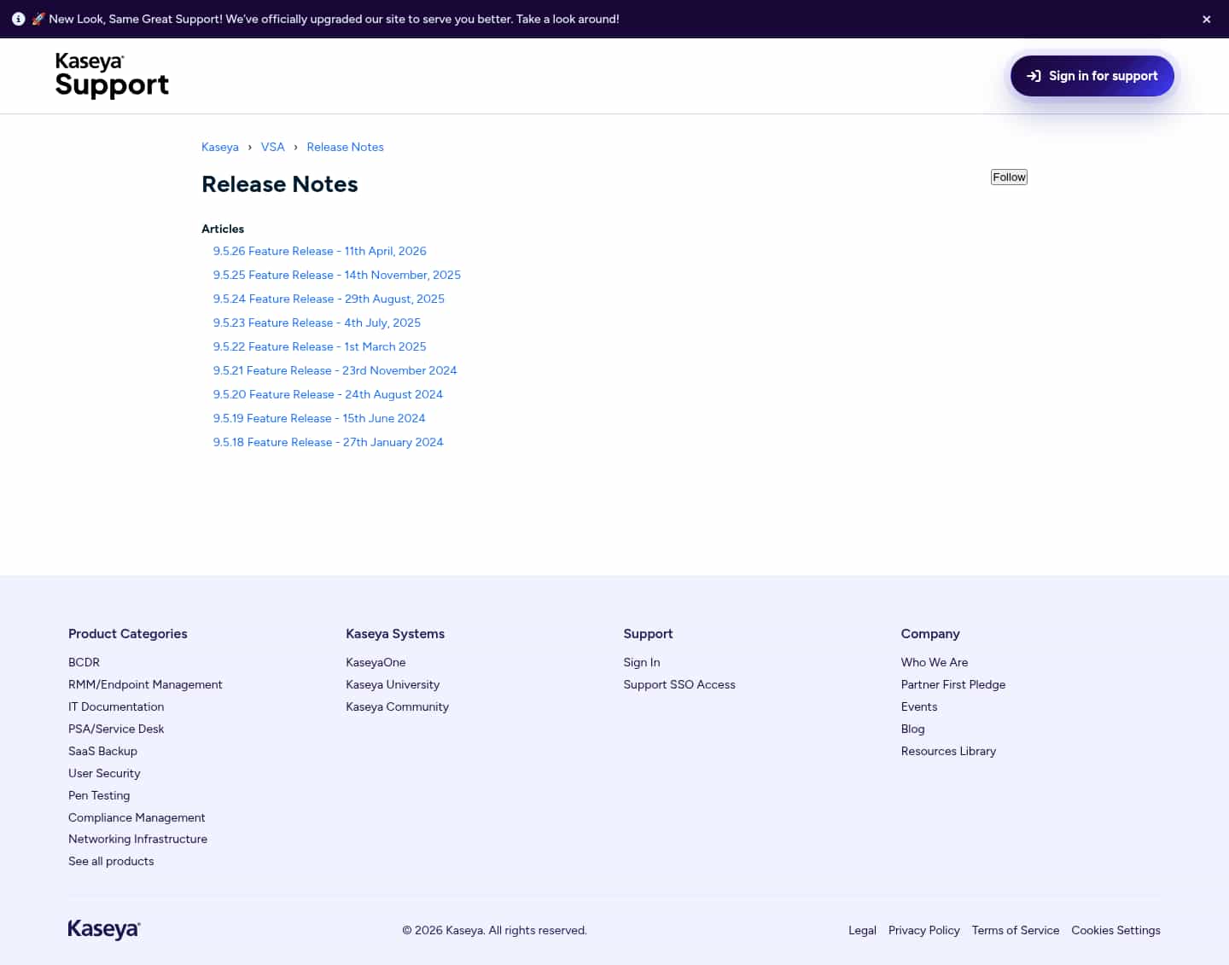View the Partner First Pledge page
This screenshot has width=1229, height=965.
(x=953, y=684)
